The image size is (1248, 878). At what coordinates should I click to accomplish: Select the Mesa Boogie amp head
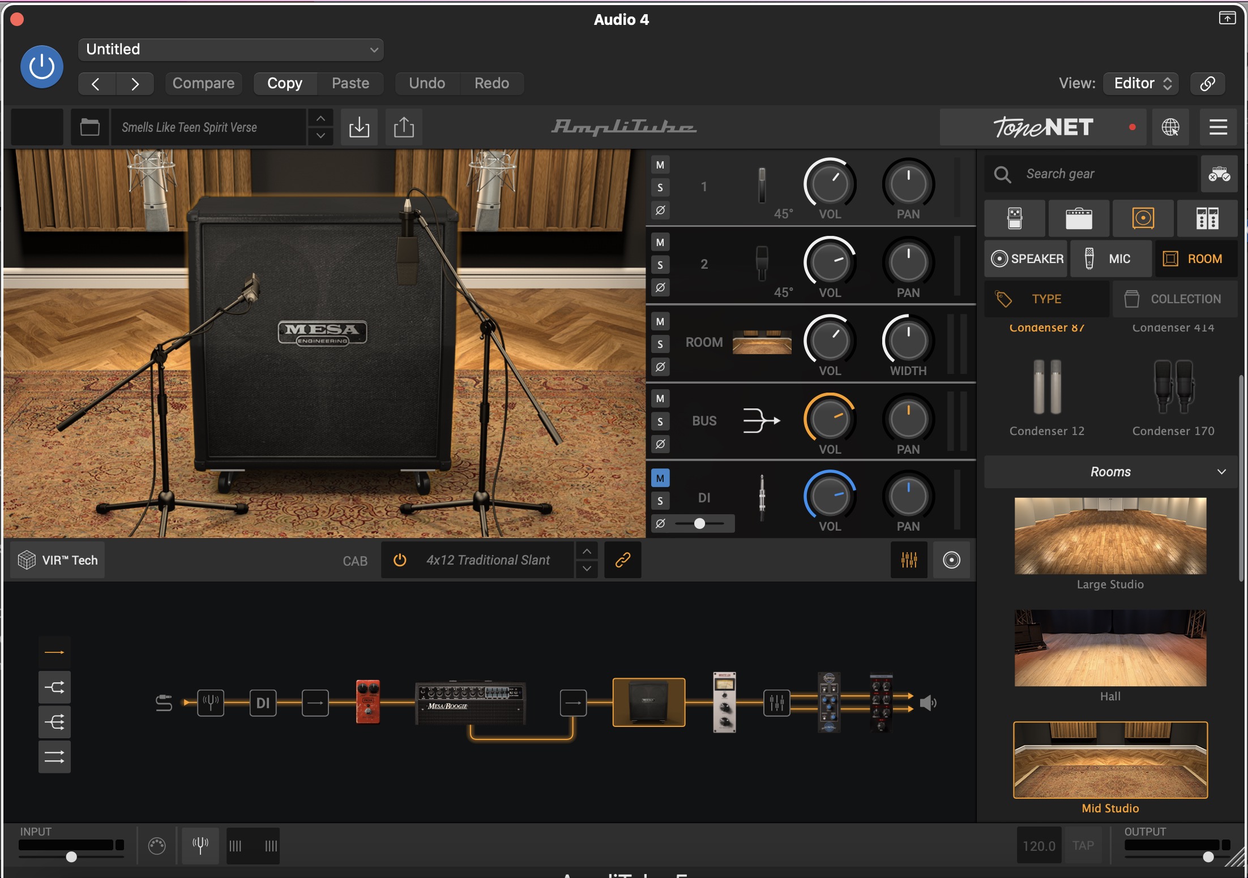click(x=470, y=703)
